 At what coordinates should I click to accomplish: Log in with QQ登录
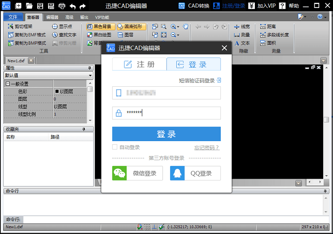coord(195,173)
